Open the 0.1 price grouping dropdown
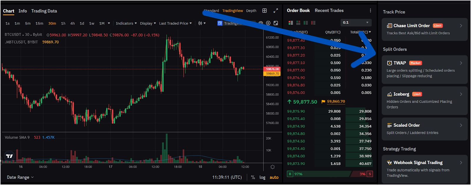 click(356, 23)
